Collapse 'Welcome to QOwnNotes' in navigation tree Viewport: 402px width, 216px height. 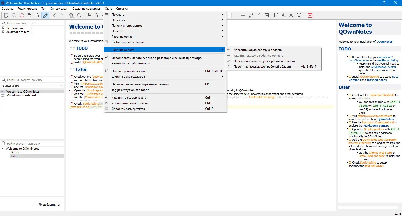click(3, 148)
